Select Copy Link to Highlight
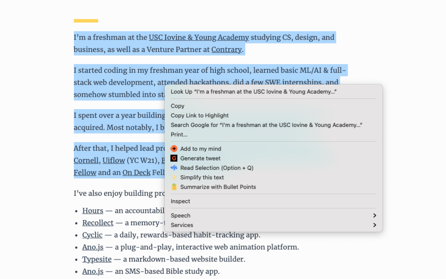 click(200, 115)
